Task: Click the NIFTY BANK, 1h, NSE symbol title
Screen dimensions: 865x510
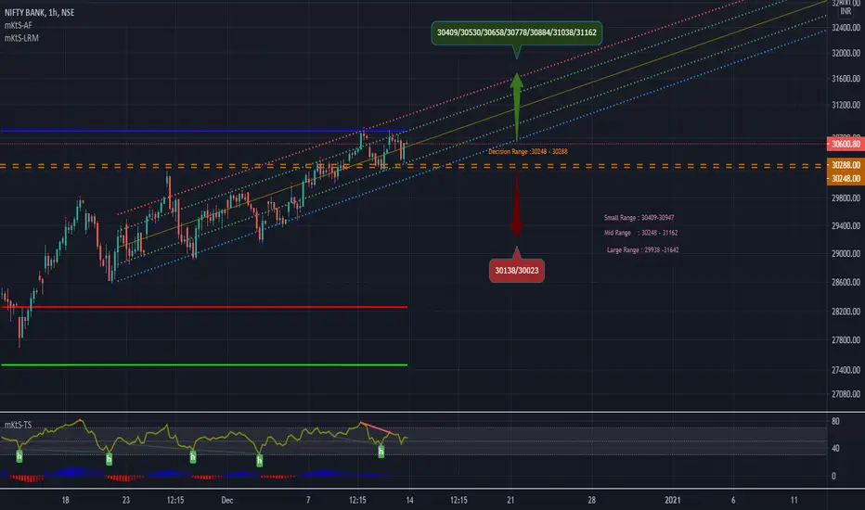Action: click(x=39, y=12)
